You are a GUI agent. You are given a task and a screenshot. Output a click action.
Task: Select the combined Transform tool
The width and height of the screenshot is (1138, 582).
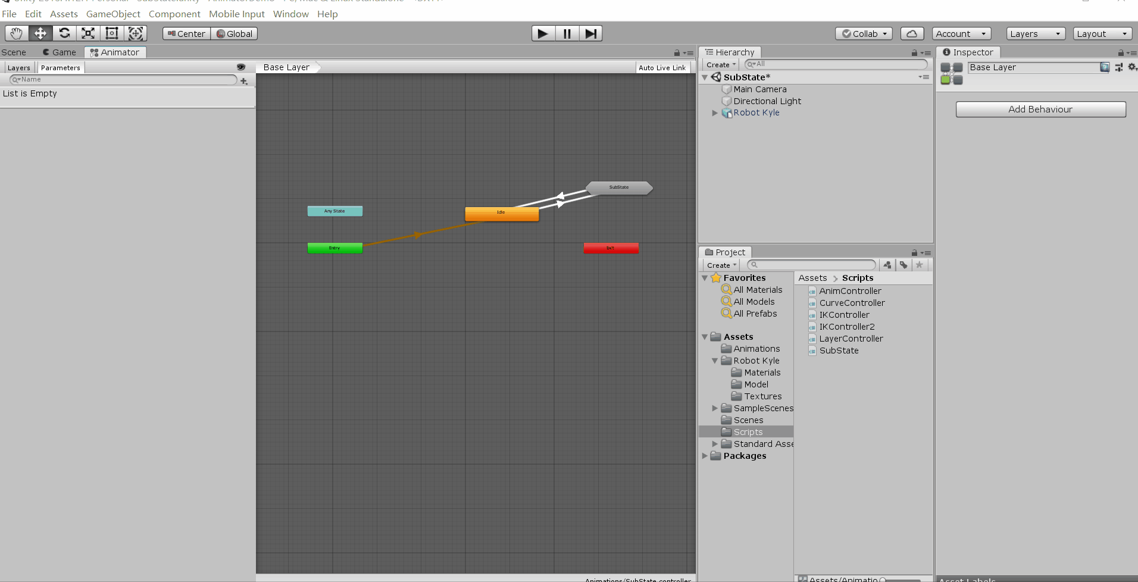point(136,33)
